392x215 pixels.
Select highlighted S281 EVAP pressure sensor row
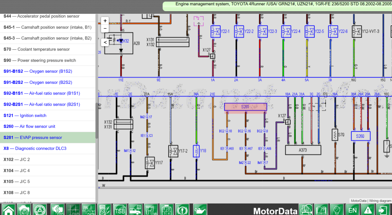tap(48, 137)
